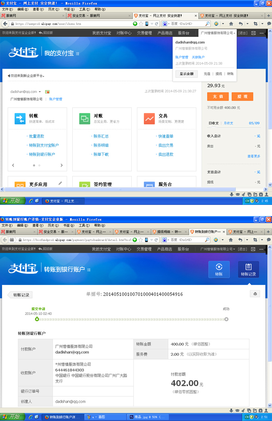The image size is (272, 421).
Task: Open 转账记录 clipboard button in the blue header
Action: click(248, 270)
